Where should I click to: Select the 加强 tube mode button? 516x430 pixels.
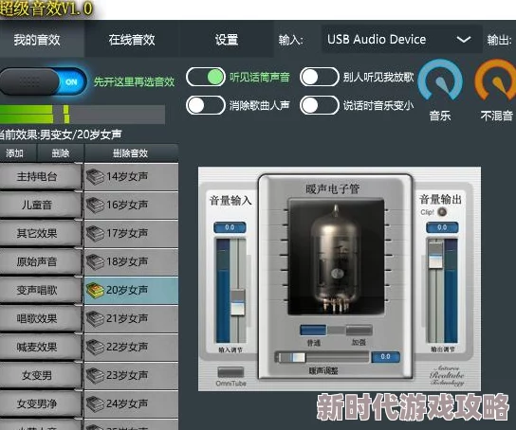(359, 330)
